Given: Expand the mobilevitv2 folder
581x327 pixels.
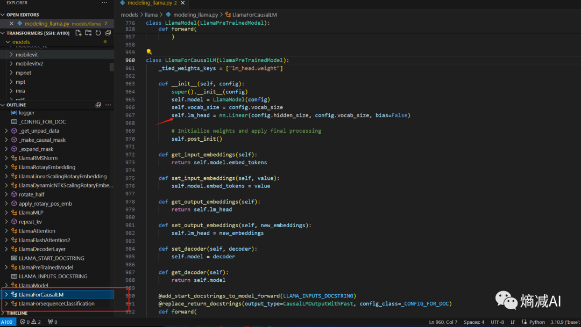Looking at the screenshot, I should 11,63.
